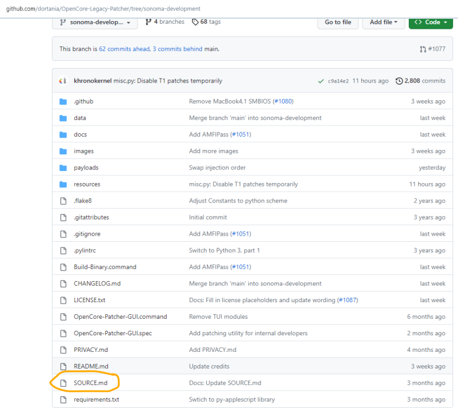Open the resources folder
This screenshot has width=458, height=415.
pyautogui.click(x=87, y=184)
